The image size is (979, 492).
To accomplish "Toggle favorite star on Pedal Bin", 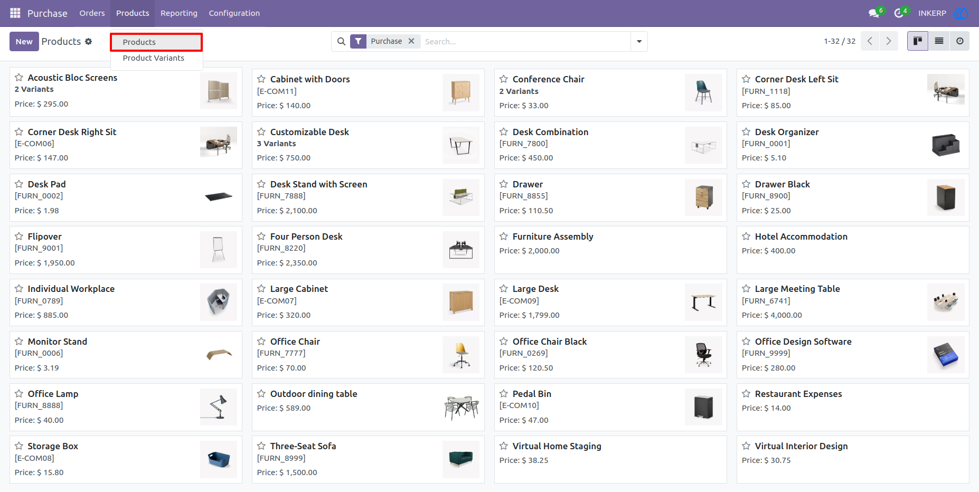I will pos(504,394).
